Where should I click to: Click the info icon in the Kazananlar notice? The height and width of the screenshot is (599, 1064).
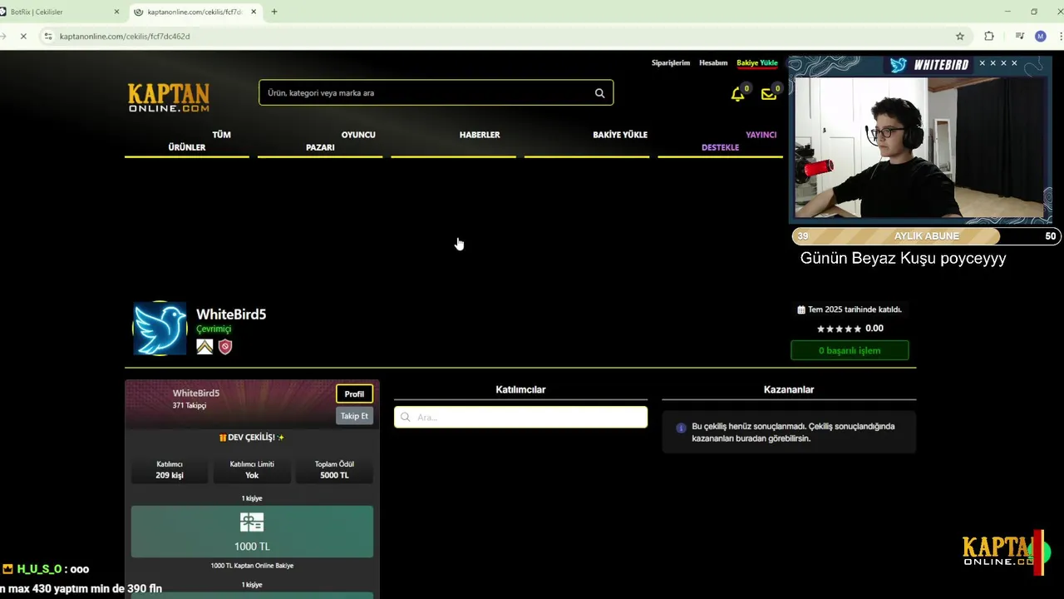(681, 428)
